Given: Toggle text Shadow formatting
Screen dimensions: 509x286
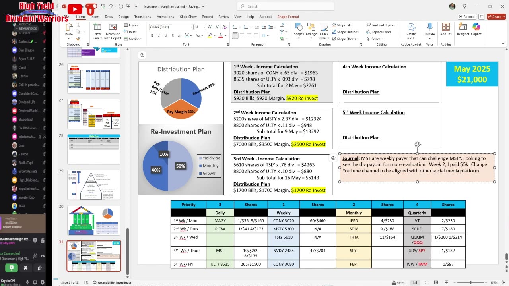Looking at the screenshot, I should [x=172, y=35].
